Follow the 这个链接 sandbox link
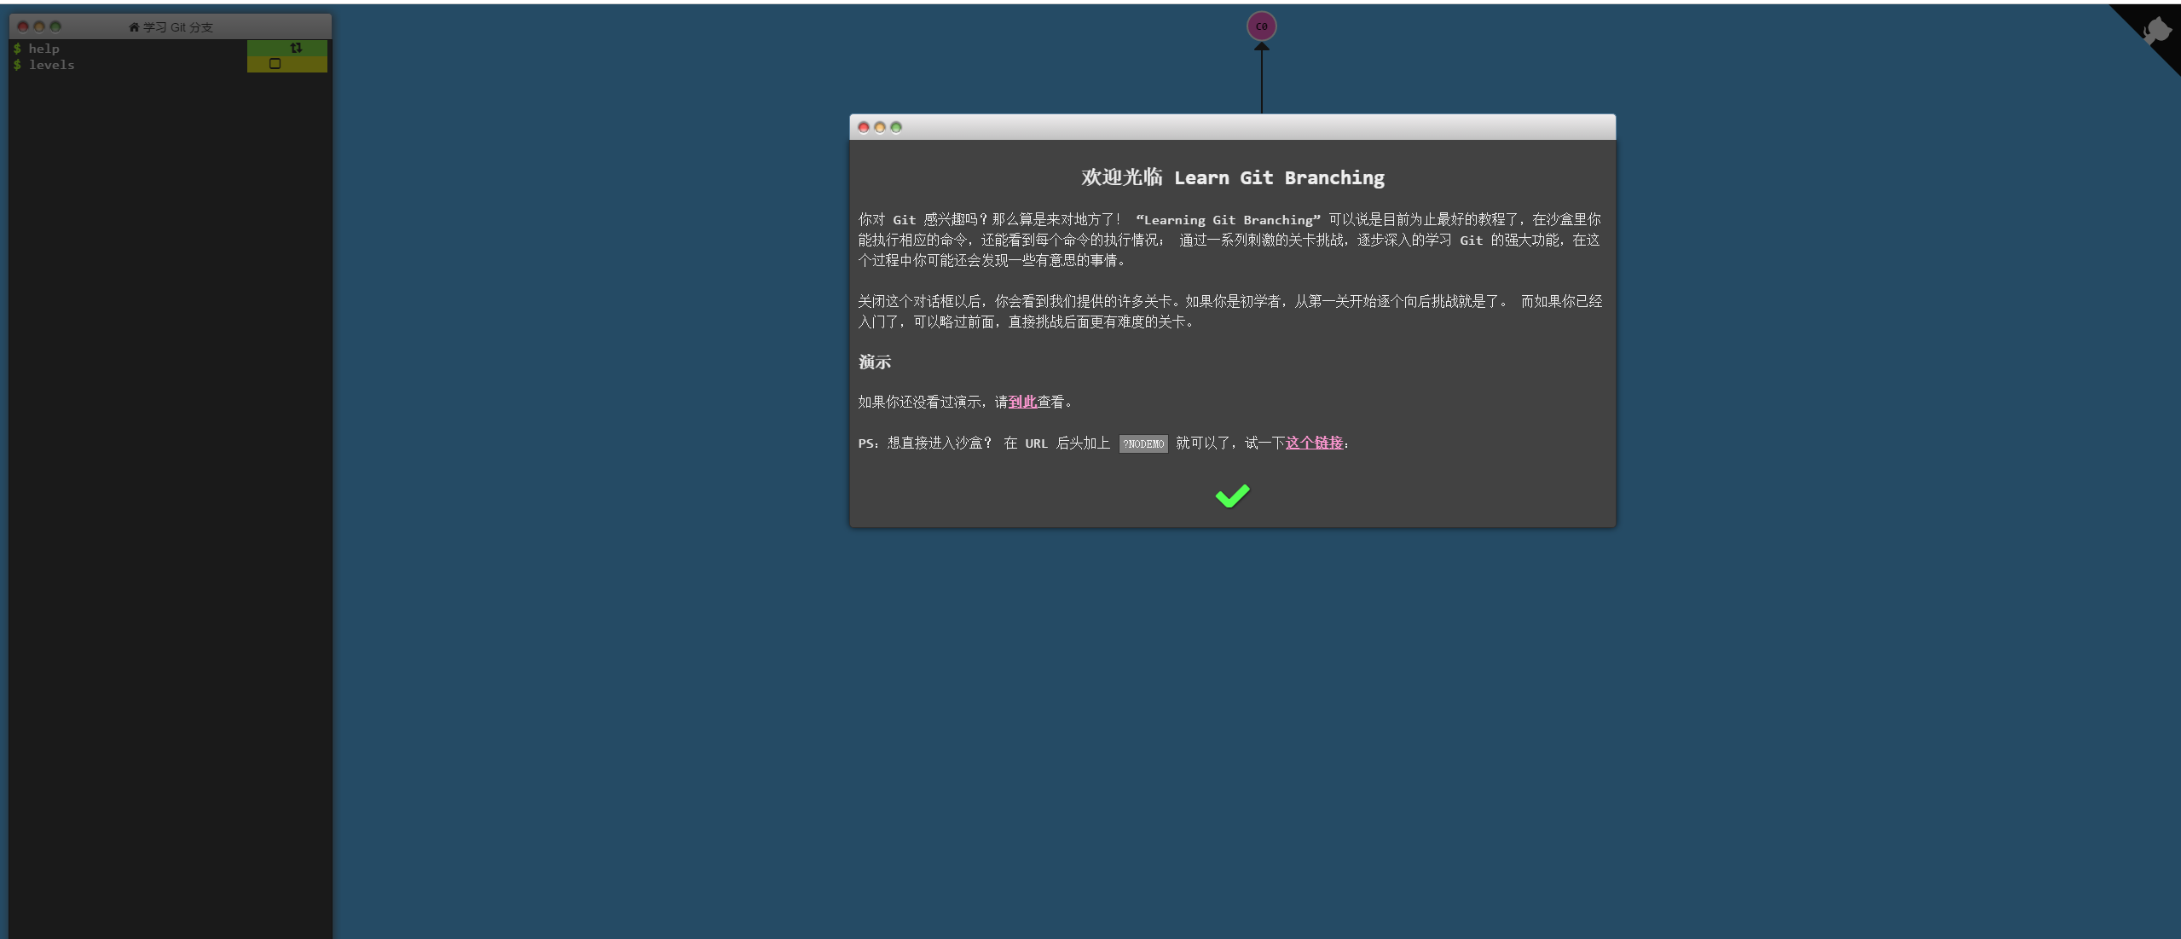 coord(1314,443)
